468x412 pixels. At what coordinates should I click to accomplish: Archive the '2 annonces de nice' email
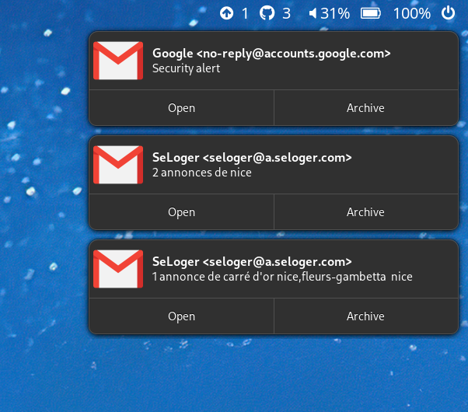tap(366, 212)
